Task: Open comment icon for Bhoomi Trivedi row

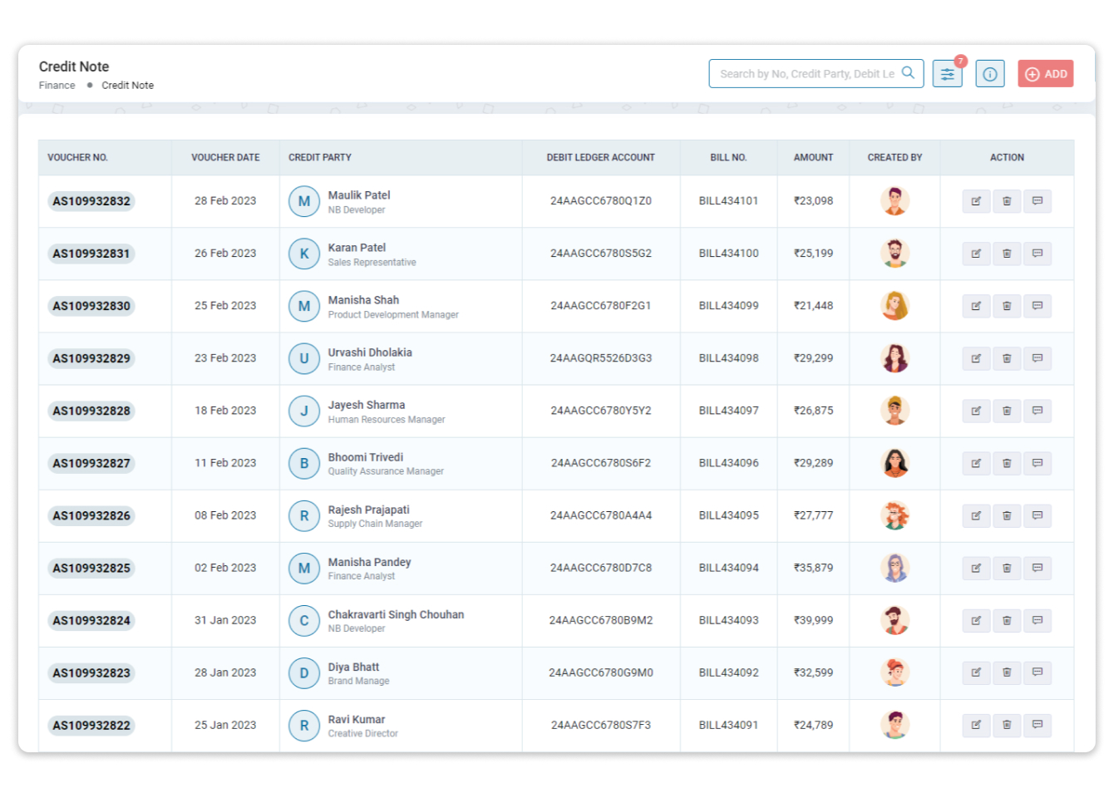Action: click(1038, 463)
